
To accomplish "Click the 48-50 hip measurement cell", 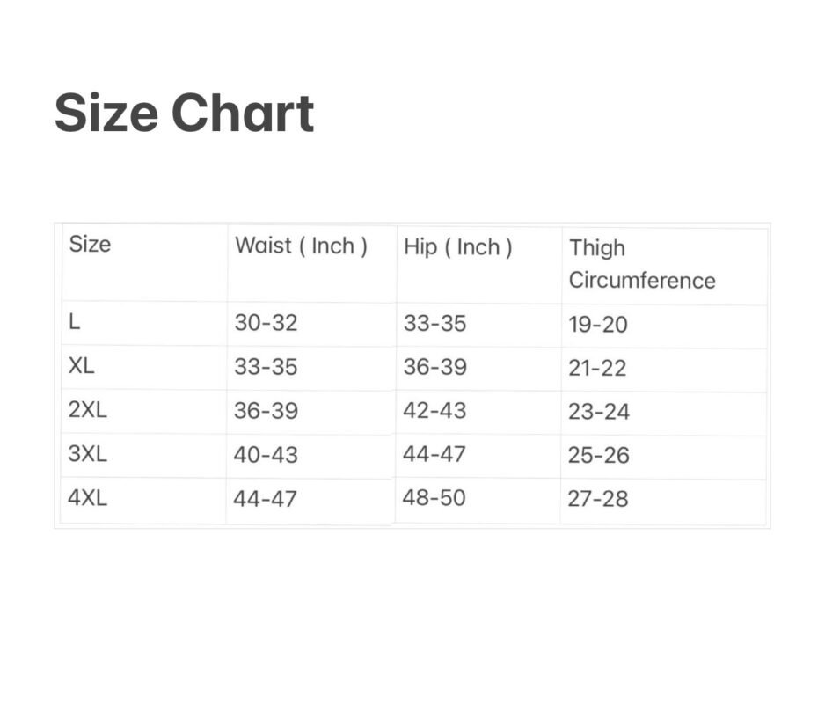I will tap(434, 498).
